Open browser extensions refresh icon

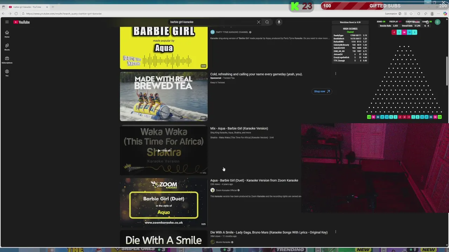[x=418, y=14]
